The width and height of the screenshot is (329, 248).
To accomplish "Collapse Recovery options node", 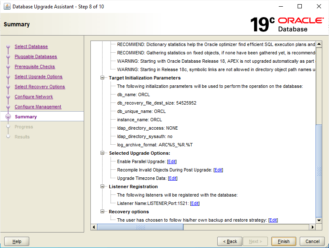I will click(x=103, y=212).
